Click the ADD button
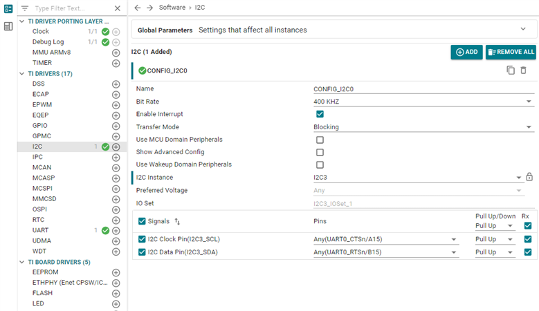Screen dimensions: 539x311 466,52
